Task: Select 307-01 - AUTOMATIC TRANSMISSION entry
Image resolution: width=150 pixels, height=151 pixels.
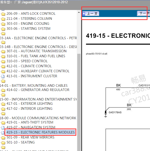Action: click(x=36, y=51)
